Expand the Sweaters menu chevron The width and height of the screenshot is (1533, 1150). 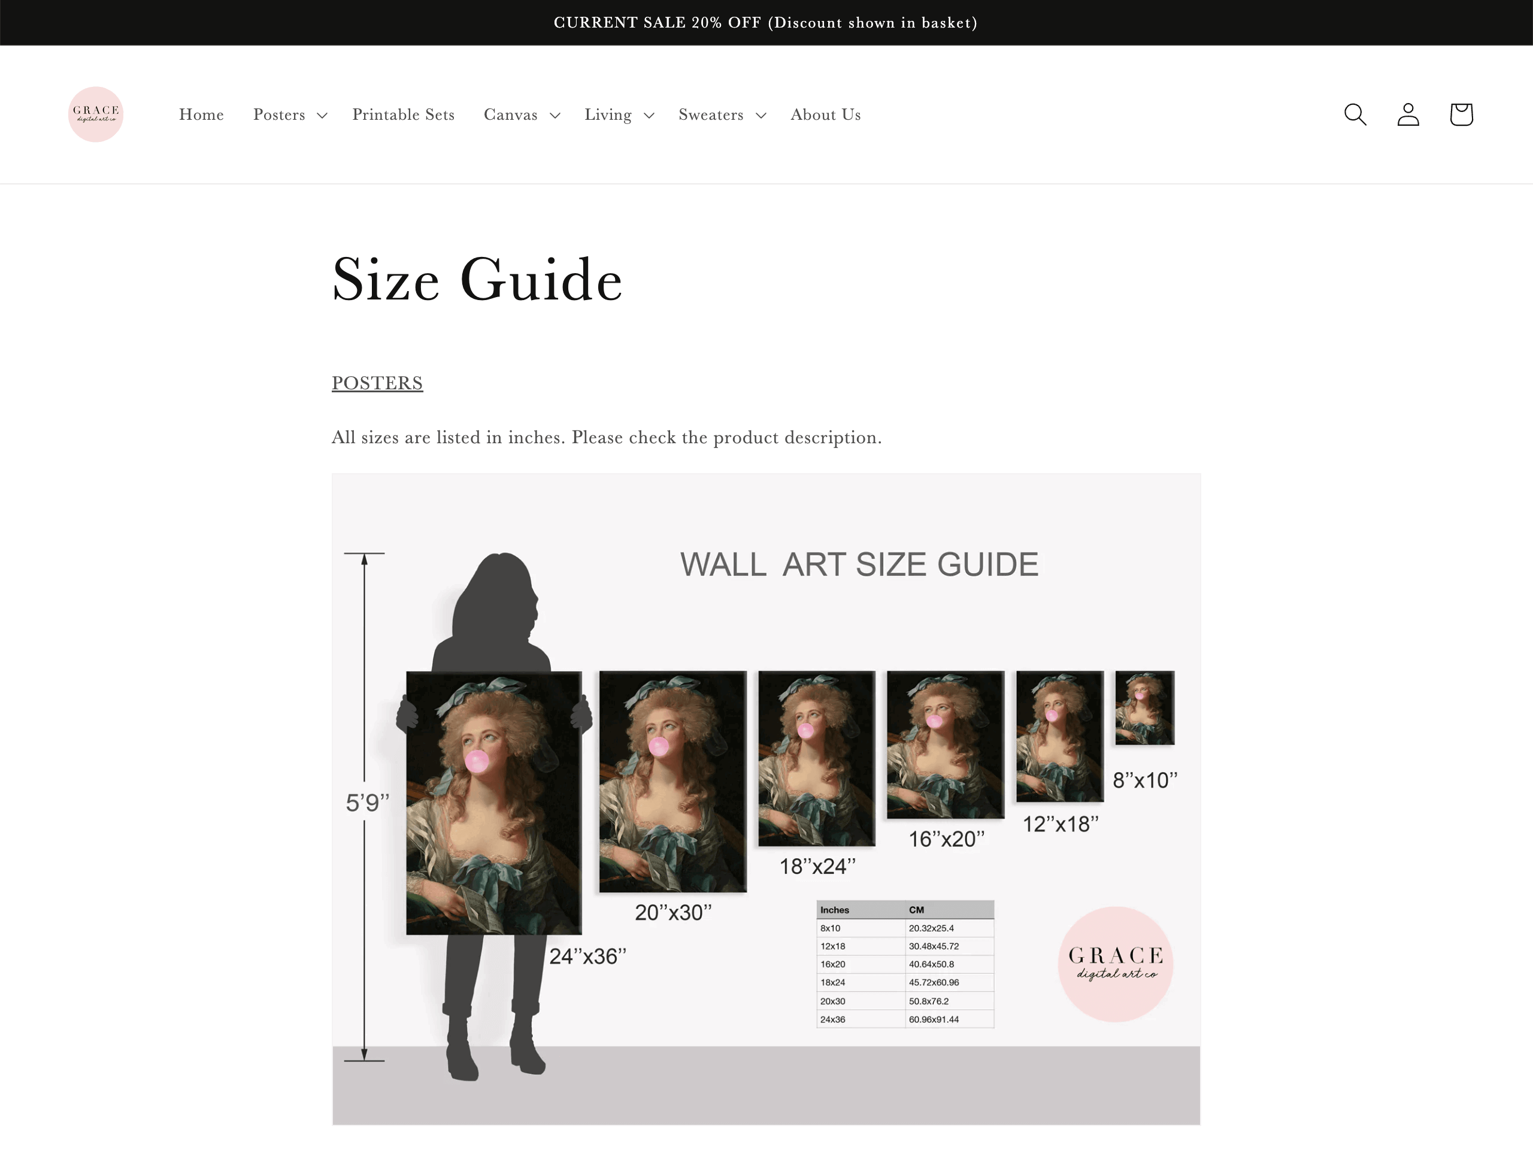pyautogui.click(x=761, y=115)
